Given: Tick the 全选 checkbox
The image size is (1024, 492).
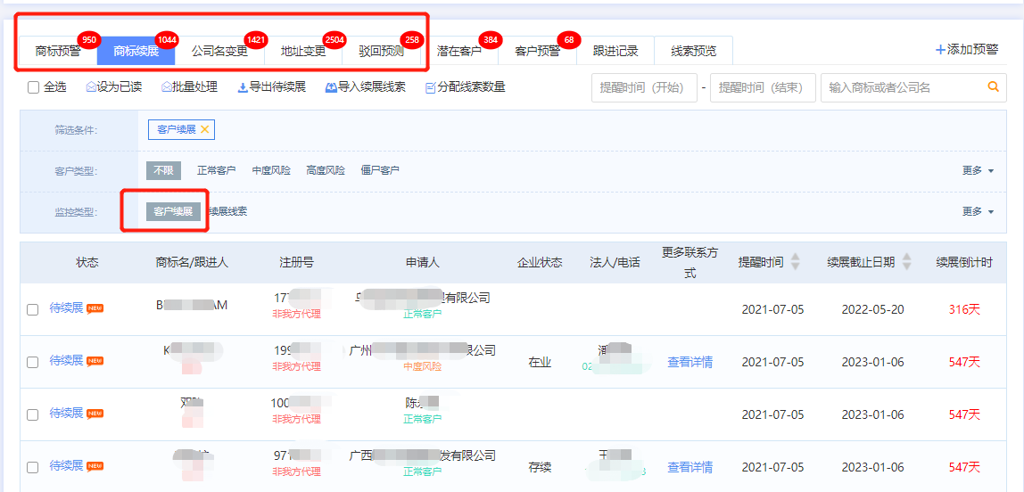Looking at the screenshot, I should click(33, 87).
